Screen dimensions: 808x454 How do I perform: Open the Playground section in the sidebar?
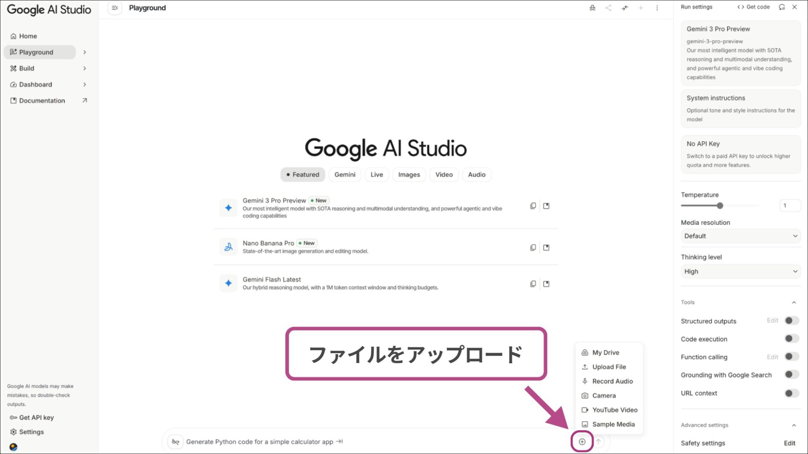[36, 52]
